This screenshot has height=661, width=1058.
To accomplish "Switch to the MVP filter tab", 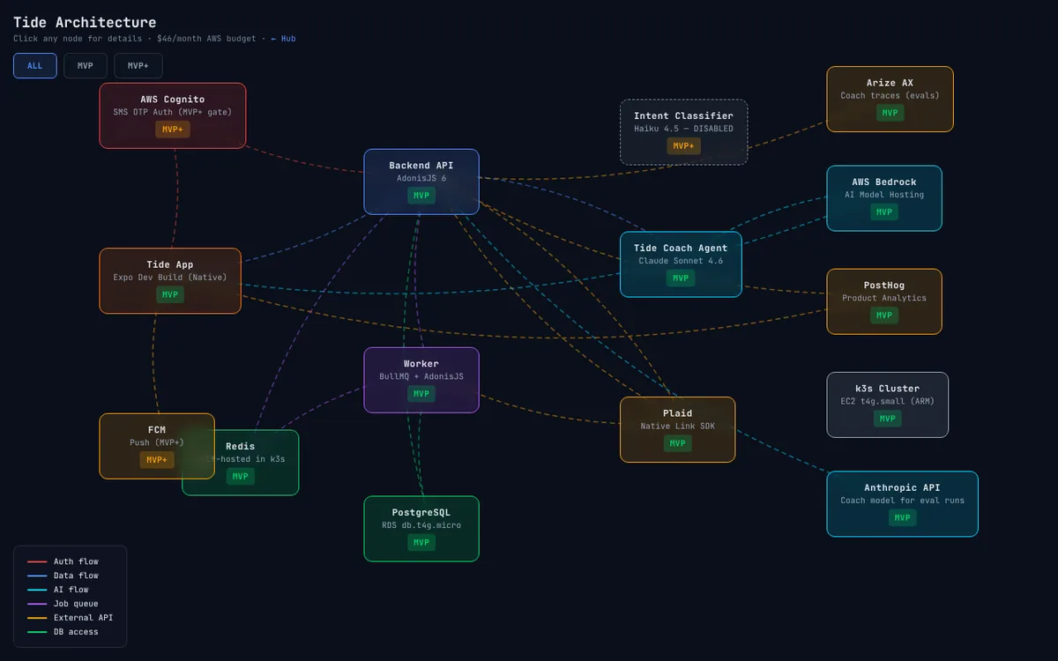I will pos(86,66).
